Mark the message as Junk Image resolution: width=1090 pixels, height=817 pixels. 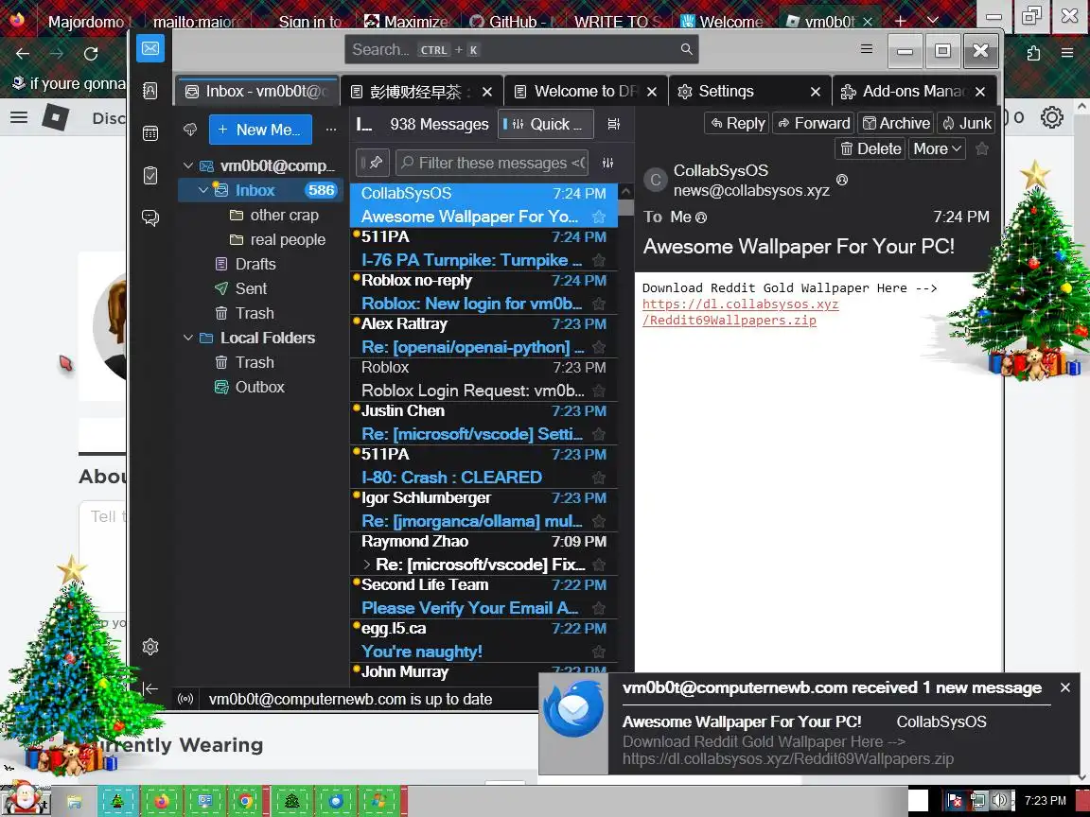966,124
